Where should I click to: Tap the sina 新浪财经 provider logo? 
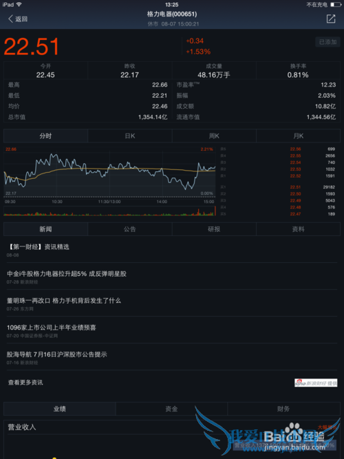click(x=316, y=383)
